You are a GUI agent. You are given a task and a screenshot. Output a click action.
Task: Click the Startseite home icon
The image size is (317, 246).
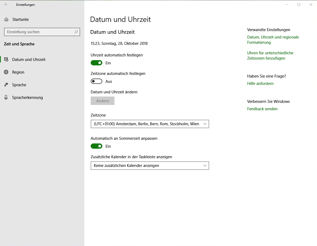coord(6,19)
